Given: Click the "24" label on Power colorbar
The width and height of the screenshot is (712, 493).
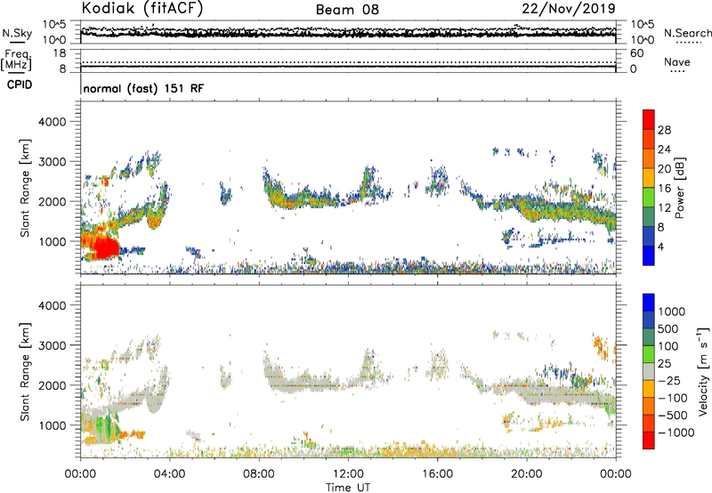Looking at the screenshot, I should pos(664,150).
